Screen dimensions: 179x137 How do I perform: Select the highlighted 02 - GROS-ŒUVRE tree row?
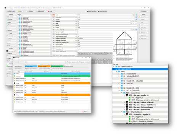[x=140, y=69]
